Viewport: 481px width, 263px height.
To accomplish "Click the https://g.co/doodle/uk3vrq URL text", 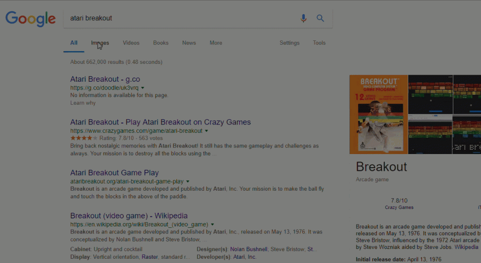I will click(104, 88).
